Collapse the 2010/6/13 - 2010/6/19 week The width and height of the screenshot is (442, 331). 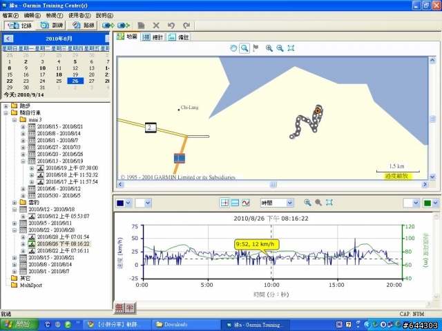[23, 161]
